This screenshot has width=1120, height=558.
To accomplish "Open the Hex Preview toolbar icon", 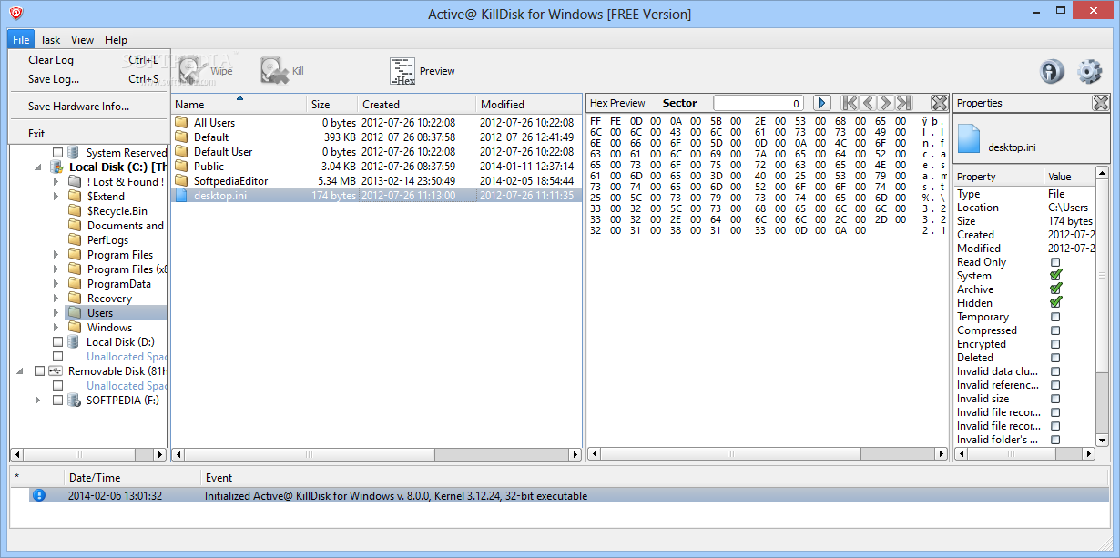I will click(x=402, y=71).
